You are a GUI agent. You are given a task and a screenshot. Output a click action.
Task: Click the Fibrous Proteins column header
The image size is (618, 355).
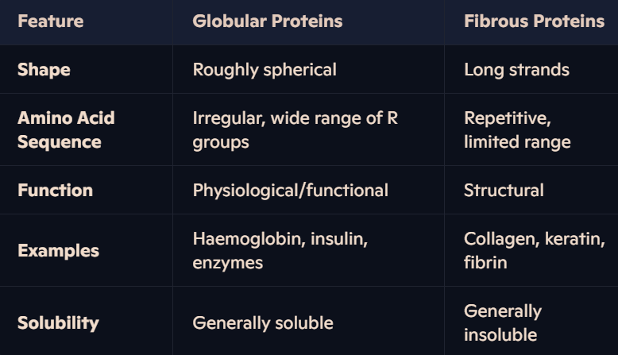(x=534, y=21)
